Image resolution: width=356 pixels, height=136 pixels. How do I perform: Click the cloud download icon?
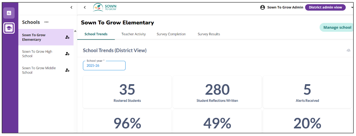coord(349,51)
